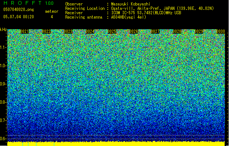Viewport: 229px width, 146px height.
Task: Click the meteor count value 4
Action: (52, 17)
